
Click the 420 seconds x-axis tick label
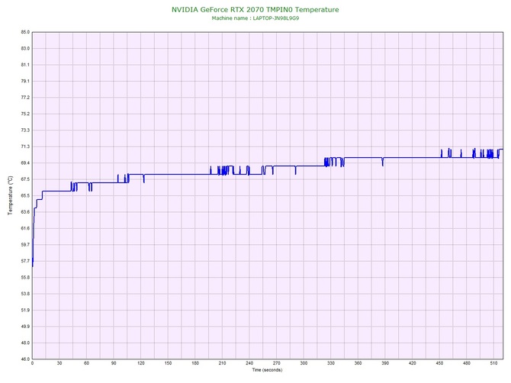(x=413, y=363)
